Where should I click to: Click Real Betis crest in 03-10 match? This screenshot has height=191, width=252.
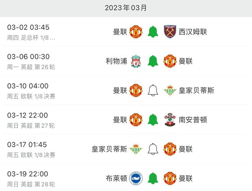tap(170, 90)
